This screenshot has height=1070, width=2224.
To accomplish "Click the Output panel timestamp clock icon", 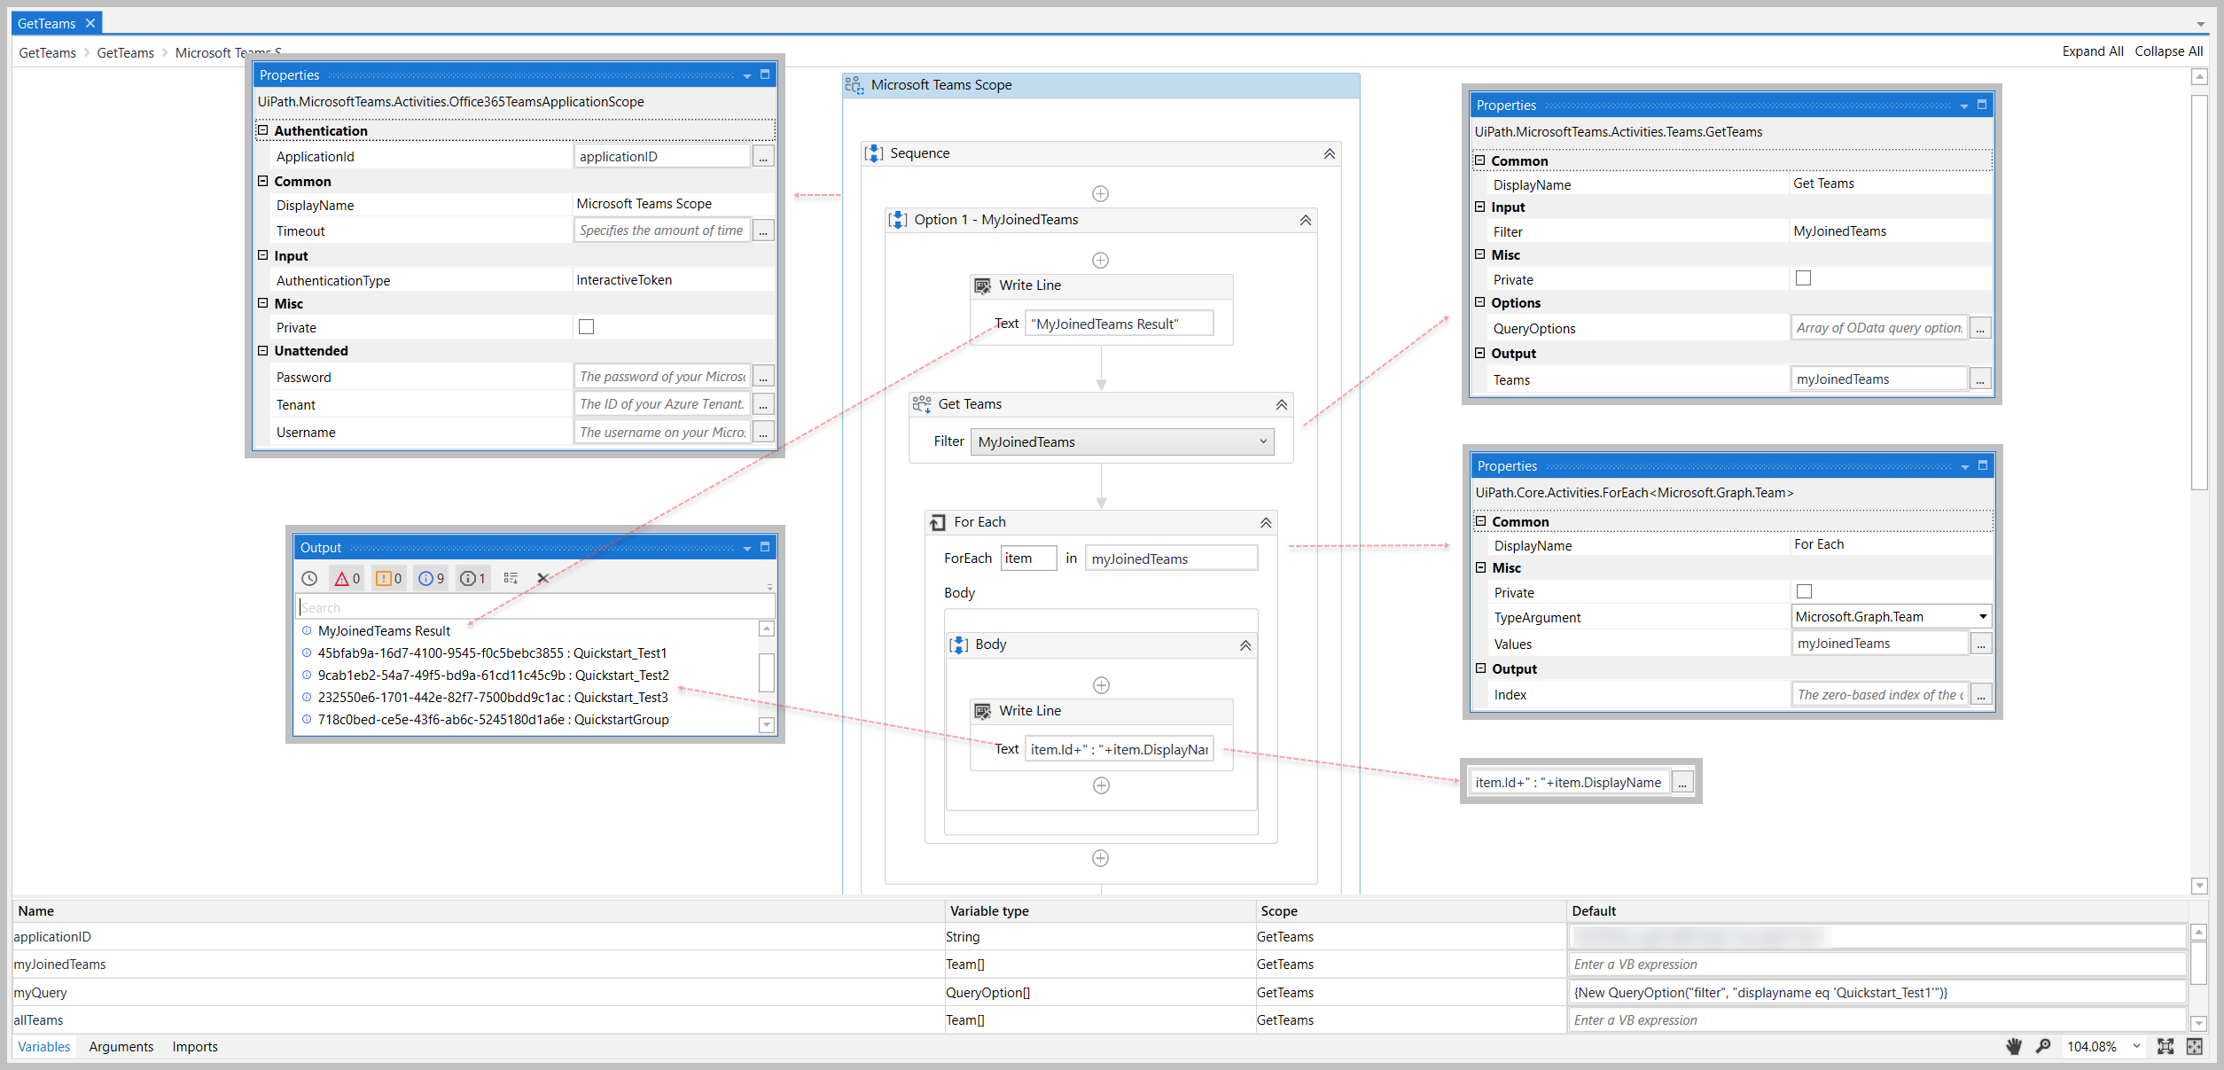I will tap(309, 578).
